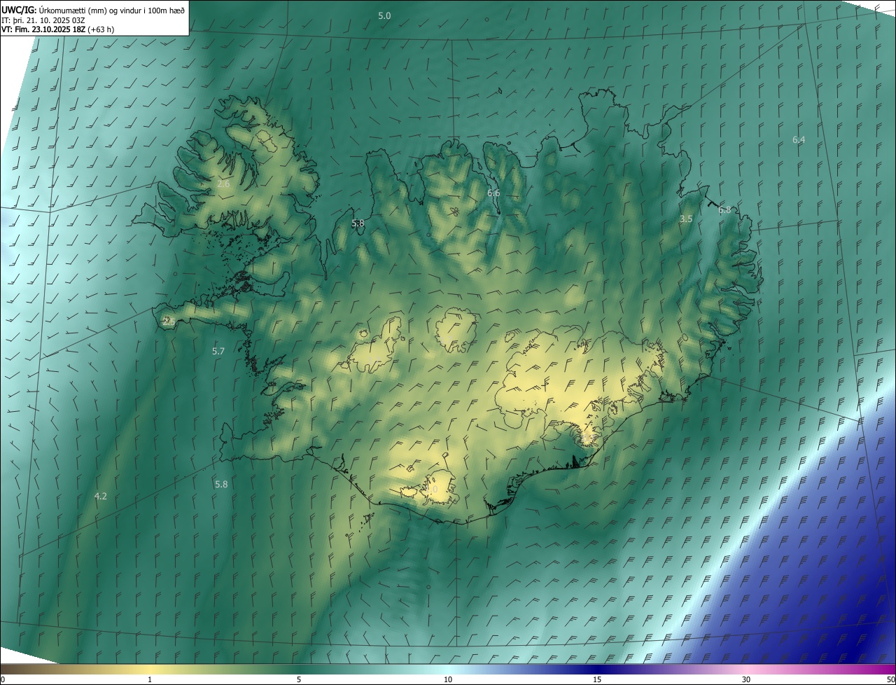Click the valid time "VT: Fim. 23.10.2025 18Z (+63 h)"
Screen dimensions: 896x685
tap(58, 29)
